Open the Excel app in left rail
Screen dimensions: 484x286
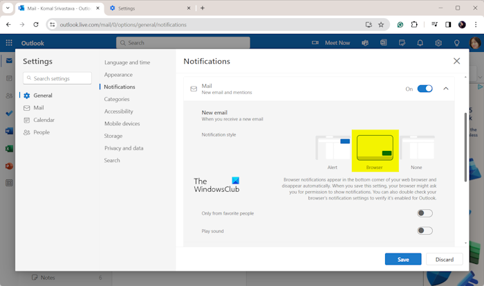pyautogui.click(x=9, y=149)
